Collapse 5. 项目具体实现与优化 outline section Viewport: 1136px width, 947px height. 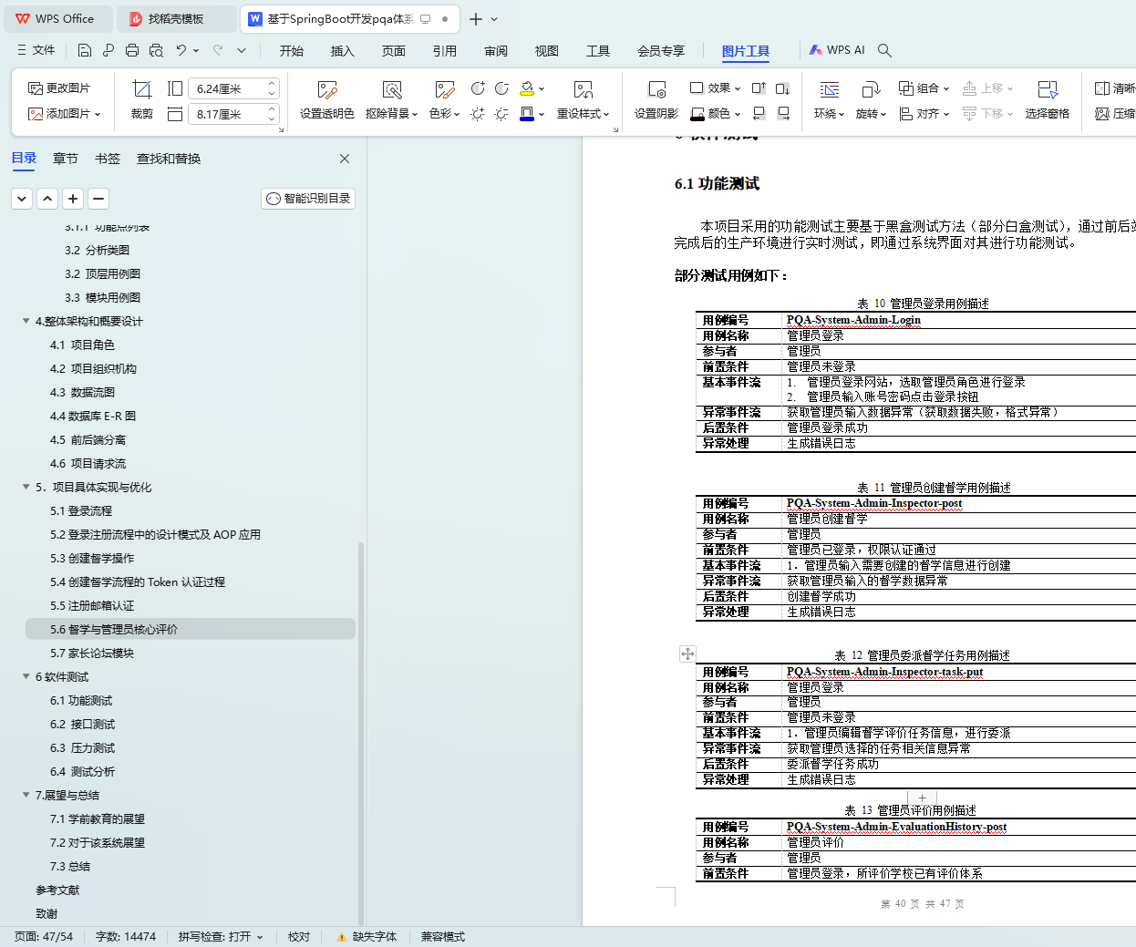(x=26, y=487)
